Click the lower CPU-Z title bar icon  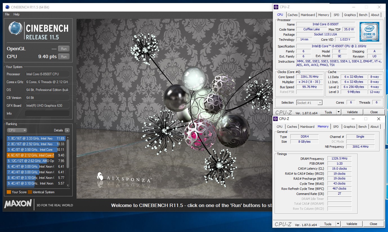point(275,119)
